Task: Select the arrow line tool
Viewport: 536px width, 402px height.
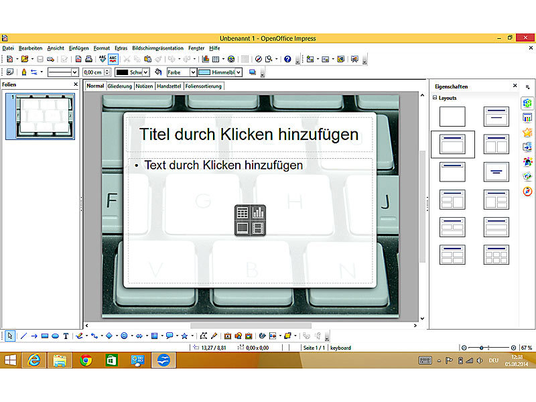Action: (34, 336)
